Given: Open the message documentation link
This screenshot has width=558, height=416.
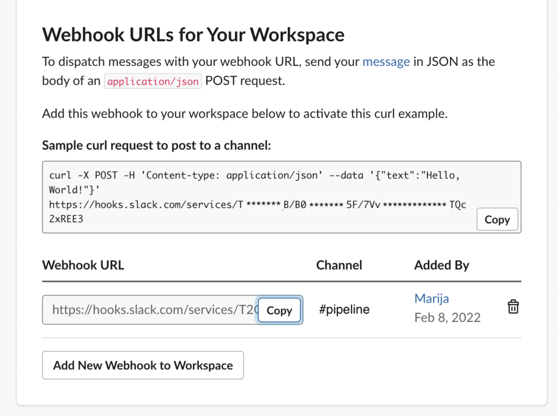Looking at the screenshot, I should click(x=386, y=62).
